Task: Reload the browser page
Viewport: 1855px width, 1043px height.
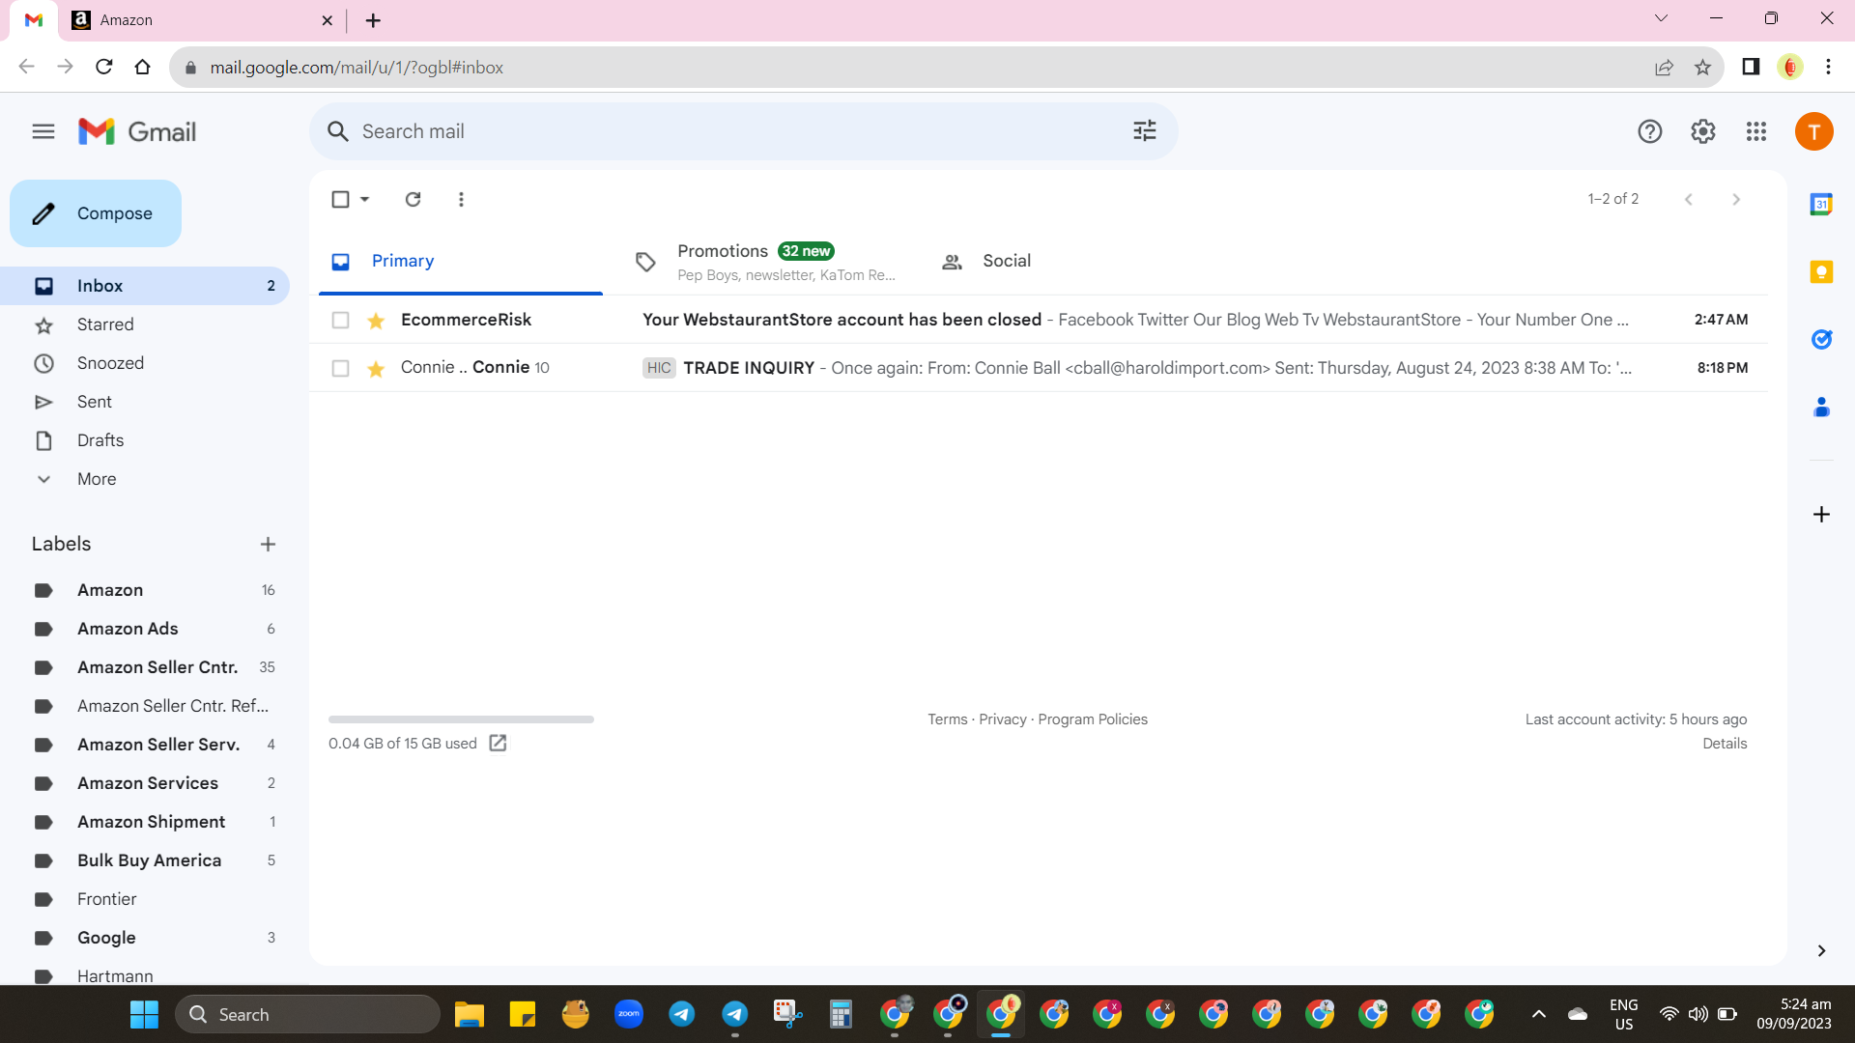Action: (x=104, y=67)
